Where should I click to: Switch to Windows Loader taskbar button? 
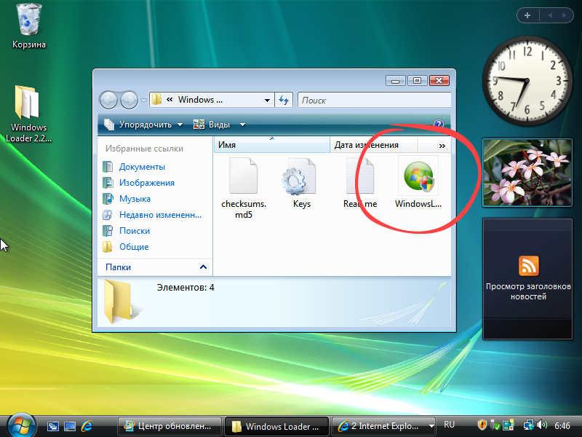click(x=276, y=426)
